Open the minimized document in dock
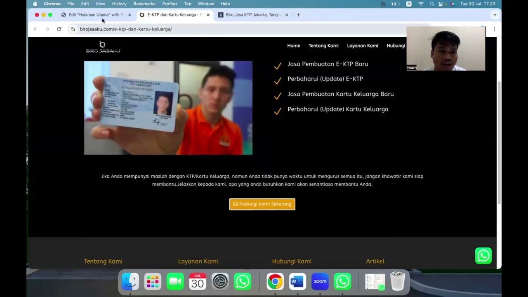The height and width of the screenshot is (297, 528). click(x=375, y=282)
